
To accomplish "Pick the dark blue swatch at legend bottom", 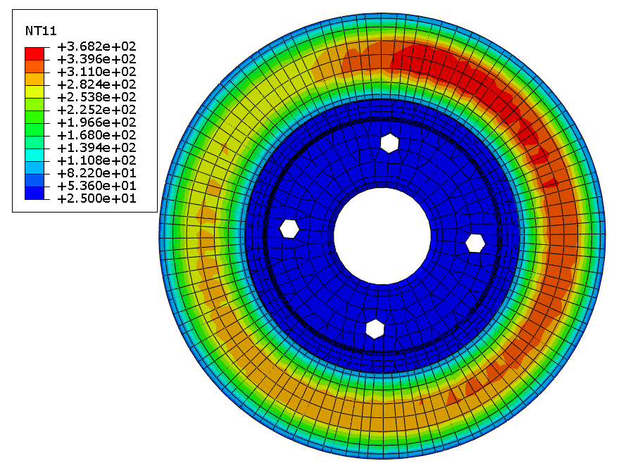I will pyautogui.click(x=34, y=193).
